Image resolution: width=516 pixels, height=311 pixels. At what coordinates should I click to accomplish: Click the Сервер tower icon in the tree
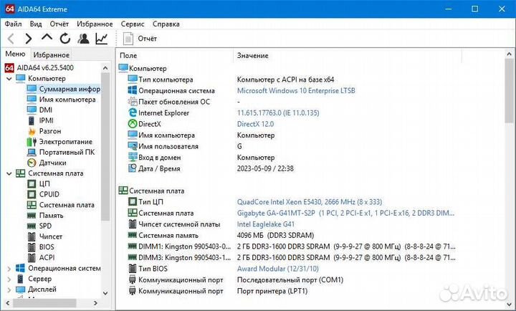point(20,279)
